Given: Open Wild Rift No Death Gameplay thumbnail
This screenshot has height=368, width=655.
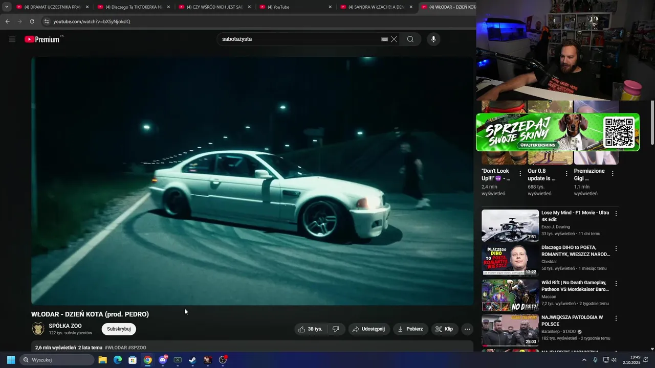Looking at the screenshot, I should click(510, 295).
